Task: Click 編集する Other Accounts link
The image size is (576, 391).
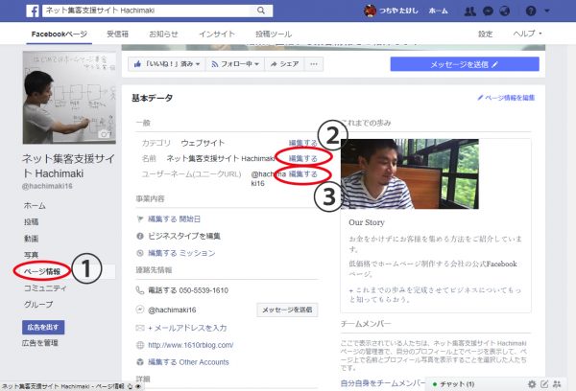Action: tap(188, 362)
